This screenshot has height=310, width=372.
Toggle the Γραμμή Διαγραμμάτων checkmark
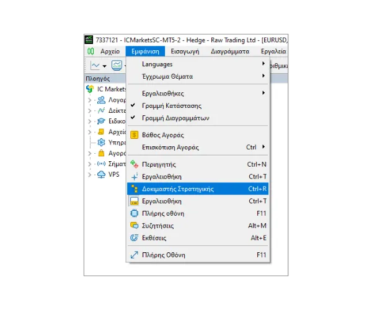pyautogui.click(x=133, y=118)
